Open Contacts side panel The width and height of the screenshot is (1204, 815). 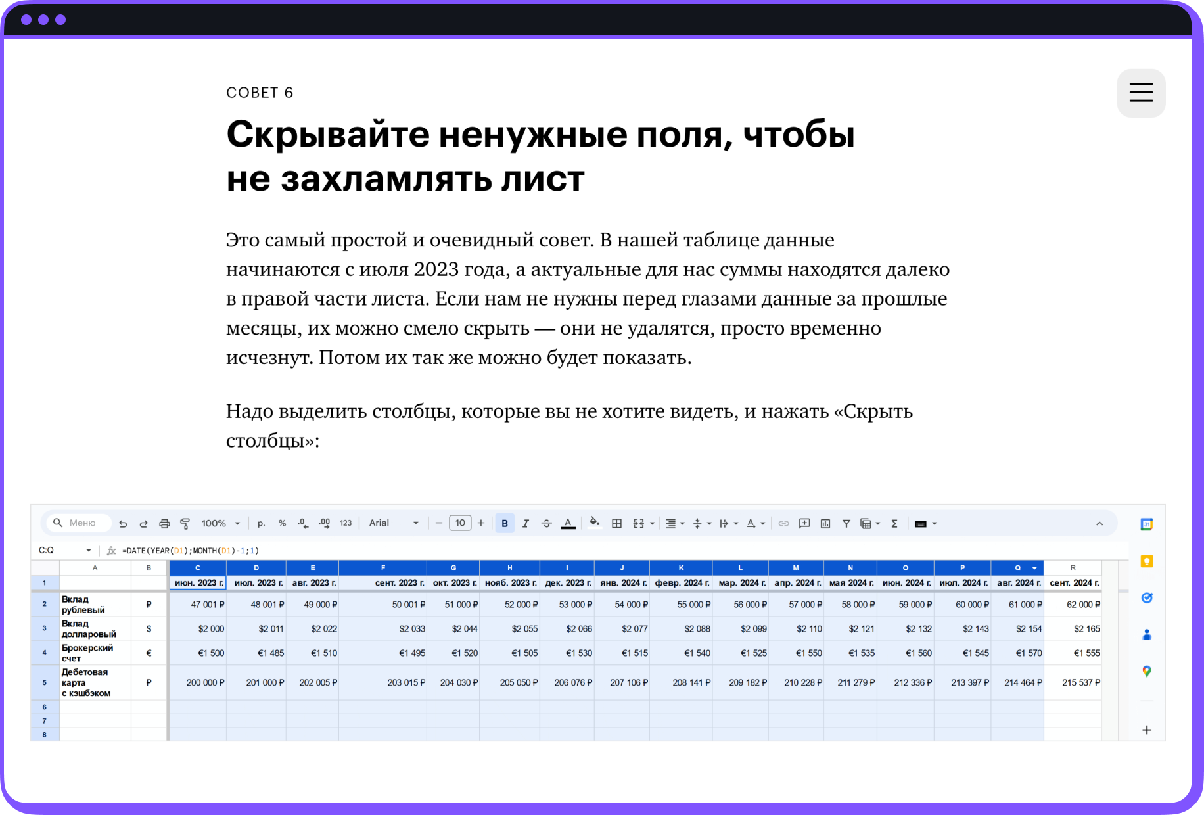click(1147, 634)
